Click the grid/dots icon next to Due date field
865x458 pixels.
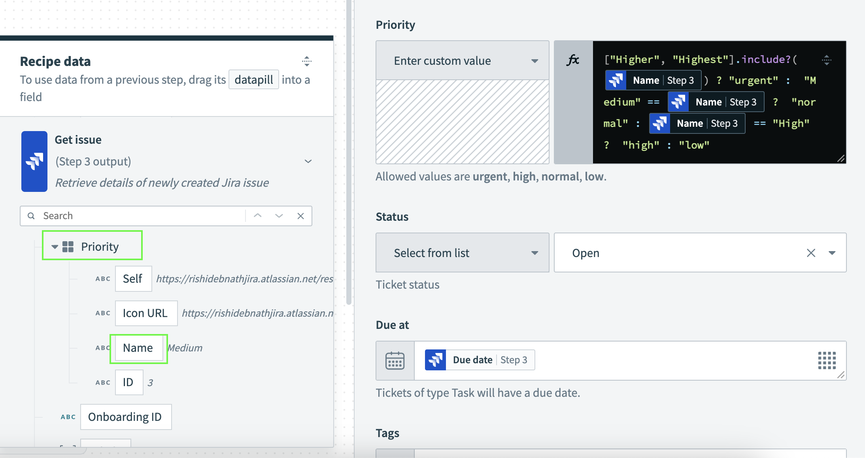827,359
